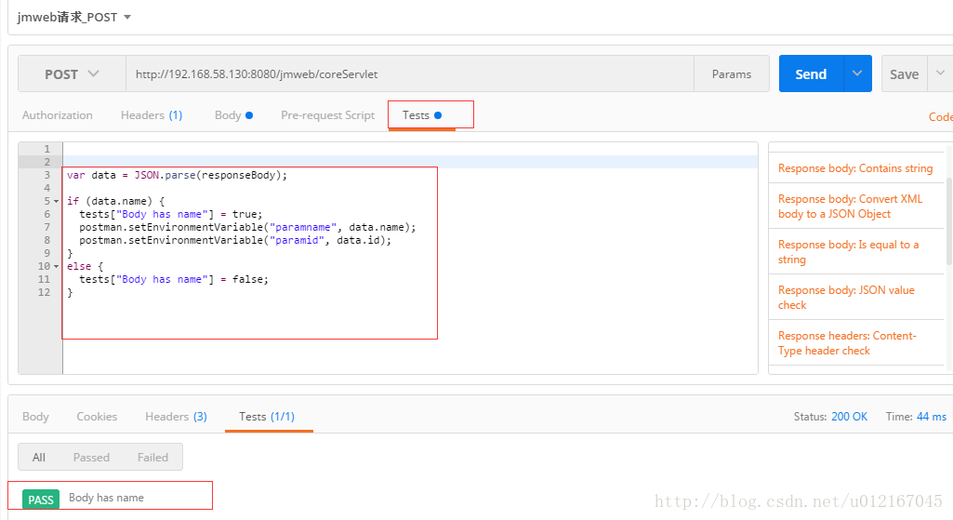Insert snippet Response body: Is equal to a string

(x=849, y=252)
